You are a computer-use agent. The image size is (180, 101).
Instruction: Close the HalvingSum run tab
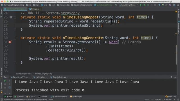pyautogui.click(x=46, y=77)
